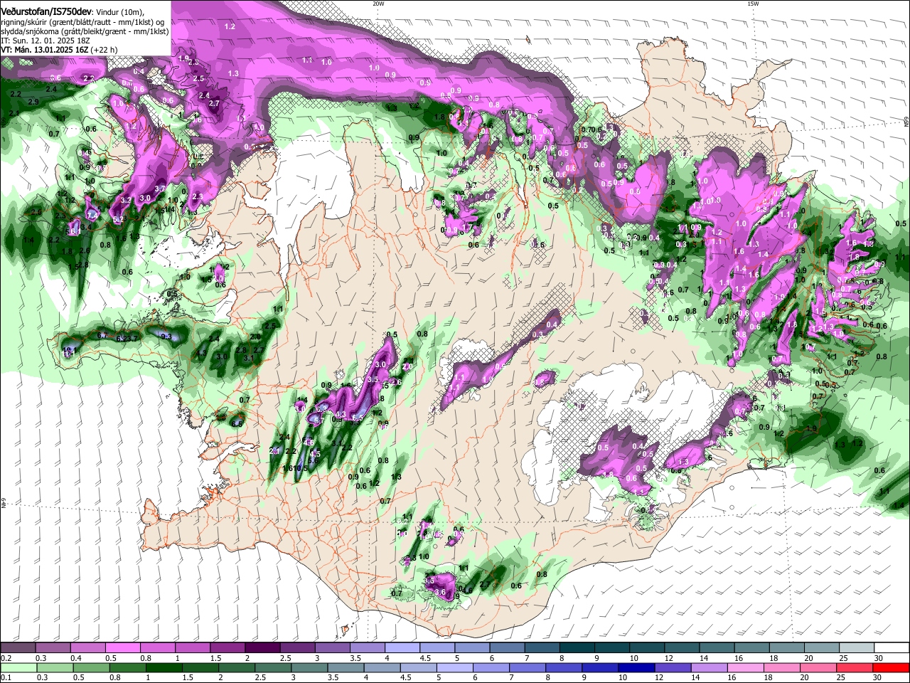Click the 10 label in lower legend row
The width and height of the screenshot is (910, 683).
pos(623,678)
